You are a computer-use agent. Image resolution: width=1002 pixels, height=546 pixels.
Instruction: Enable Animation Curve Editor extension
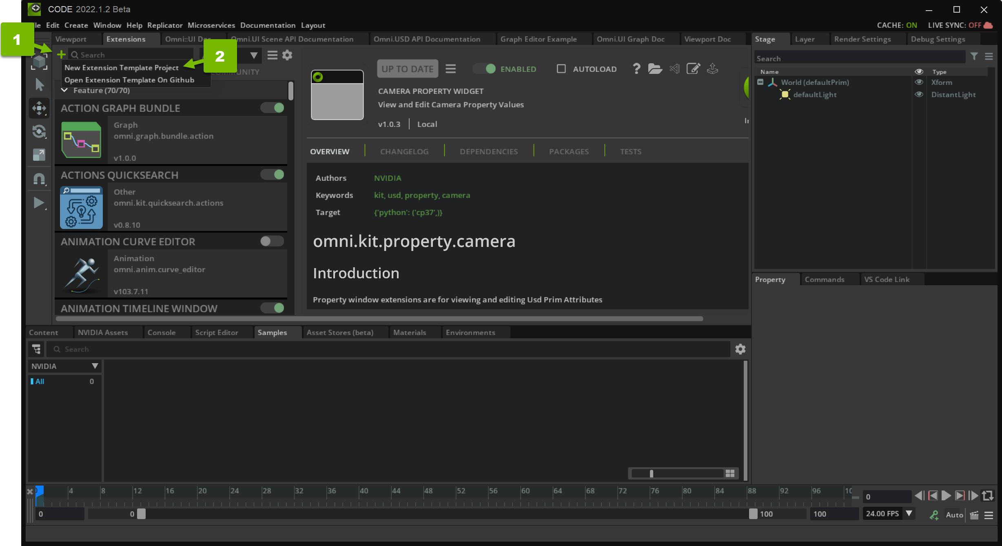click(273, 241)
